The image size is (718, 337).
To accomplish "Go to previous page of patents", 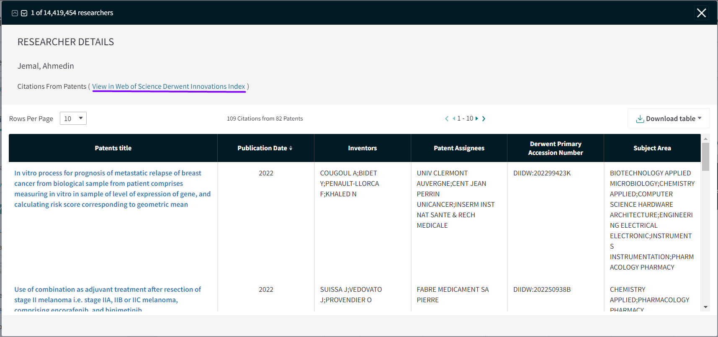I will 454,118.
